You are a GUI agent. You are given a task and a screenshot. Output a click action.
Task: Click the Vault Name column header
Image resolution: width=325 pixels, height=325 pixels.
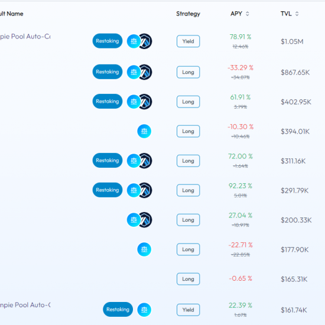[x=11, y=14]
